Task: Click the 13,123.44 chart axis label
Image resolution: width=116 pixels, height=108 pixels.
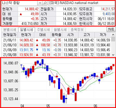Action: 11,99
